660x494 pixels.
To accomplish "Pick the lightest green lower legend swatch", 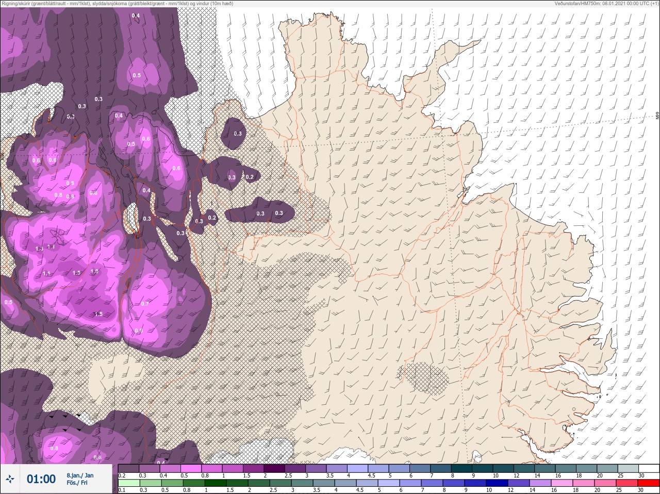I will tap(129, 483).
